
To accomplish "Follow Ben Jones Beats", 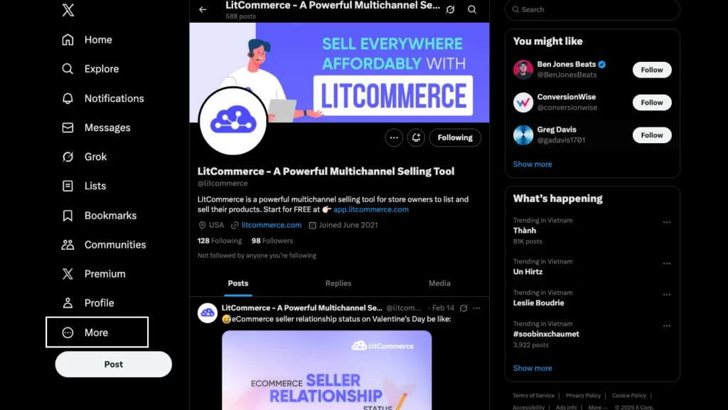I will pos(652,70).
